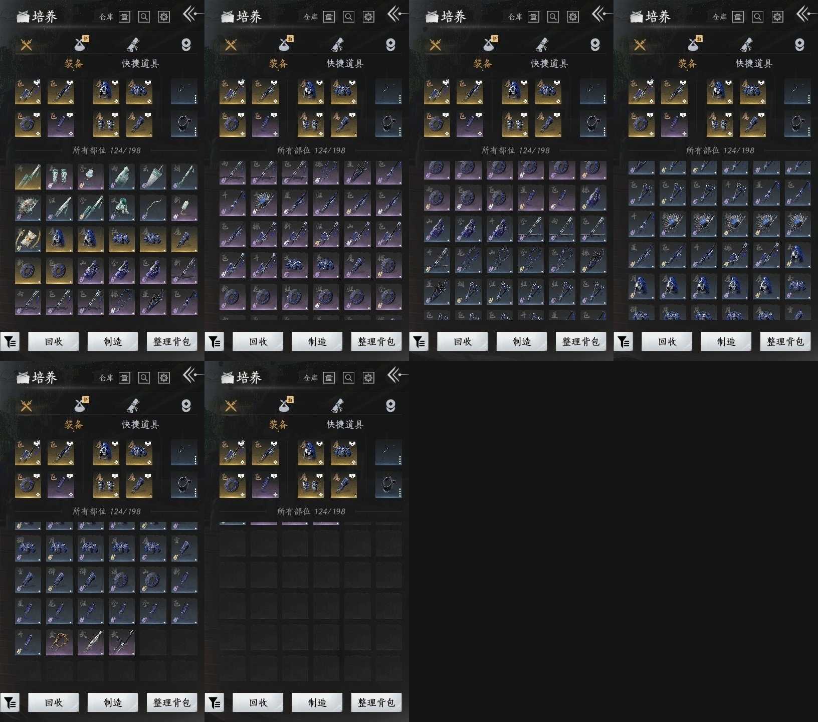Open the gear settings icon in the top-right panel
The image size is (818, 722).
point(777,17)
